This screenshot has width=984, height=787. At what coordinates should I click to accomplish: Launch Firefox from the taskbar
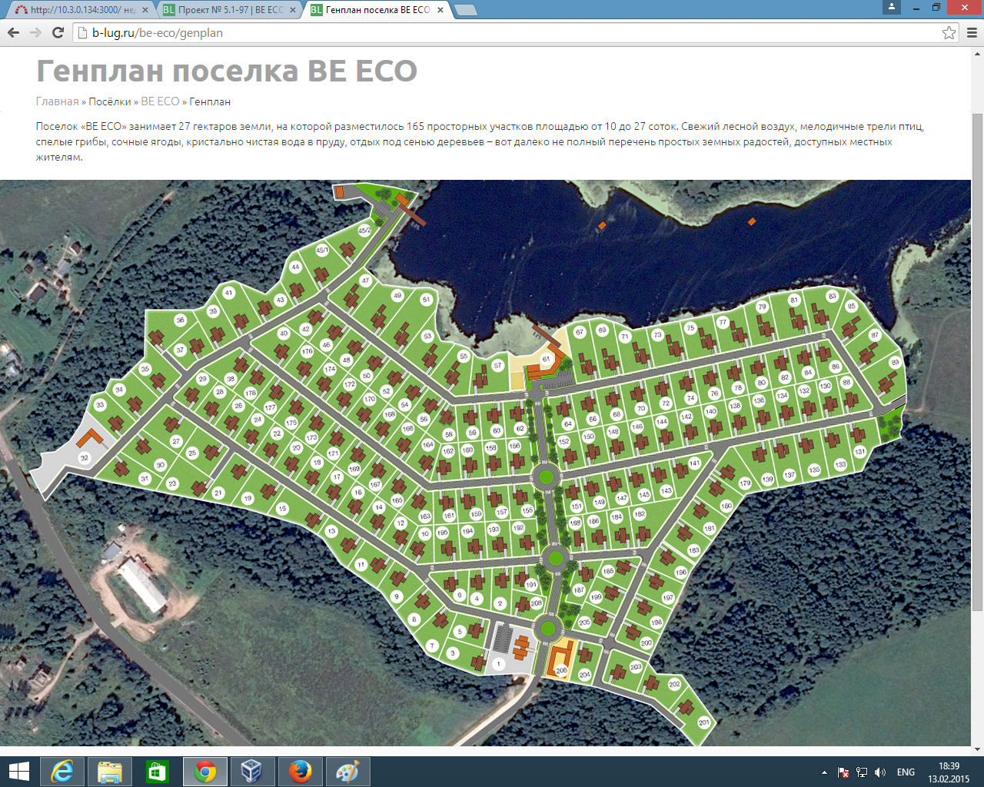[x=300, y=772]
